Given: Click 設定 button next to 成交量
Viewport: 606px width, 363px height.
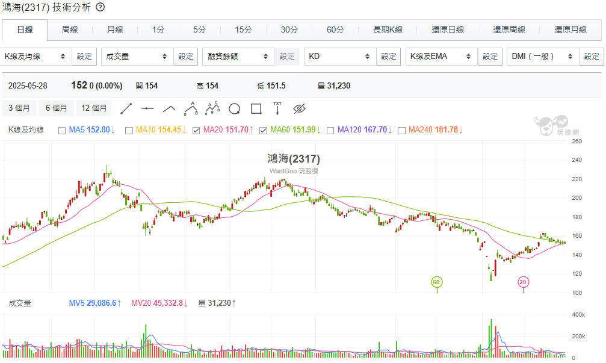Looking at the screenshot, I should [186, 57].
